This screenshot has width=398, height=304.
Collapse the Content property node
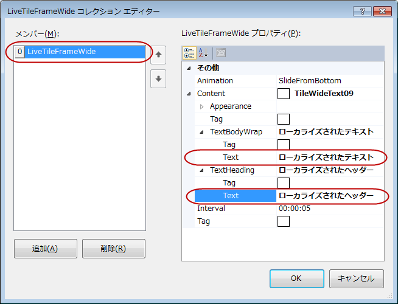pyautogui.click(x=189, y=94)
